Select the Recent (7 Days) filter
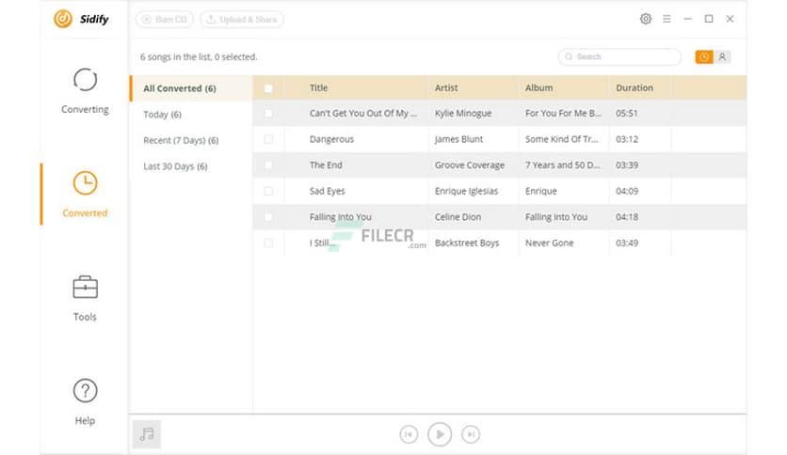The width and height of the screenshot is (787, 455). pos(181,140)
